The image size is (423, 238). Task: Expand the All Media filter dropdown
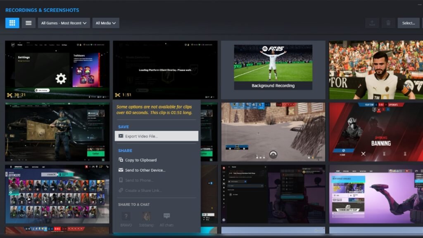(106, 23)
